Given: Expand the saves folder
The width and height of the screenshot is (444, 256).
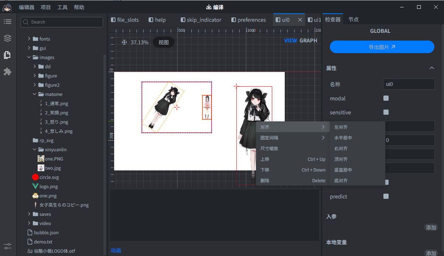Looking at the screenshot, I should (29, 214).
